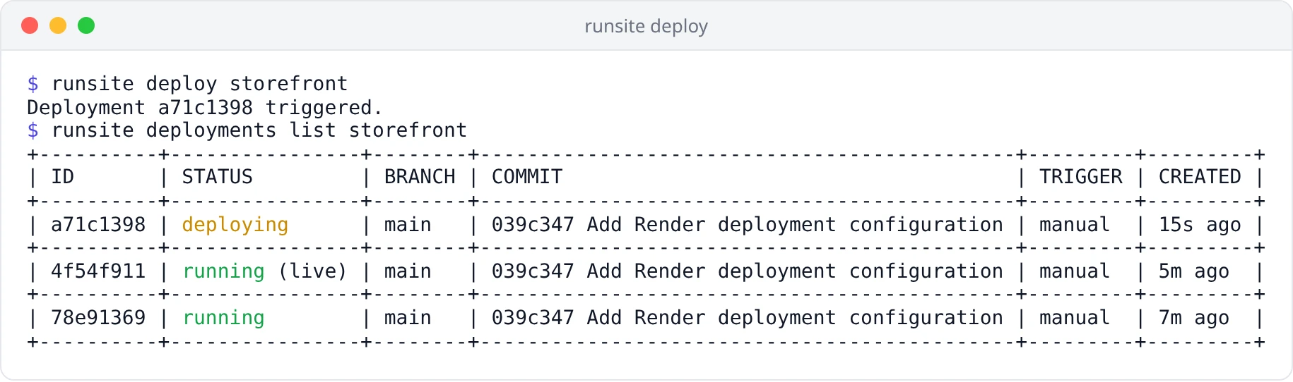
Task: Click the yellow minimize window button
Action: coord(58,25)
